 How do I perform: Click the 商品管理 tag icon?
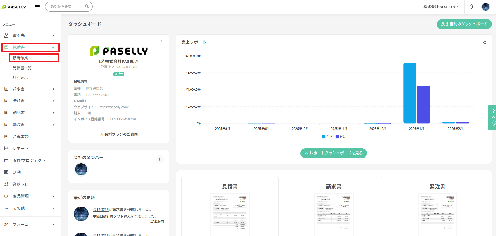pos(6,196)
